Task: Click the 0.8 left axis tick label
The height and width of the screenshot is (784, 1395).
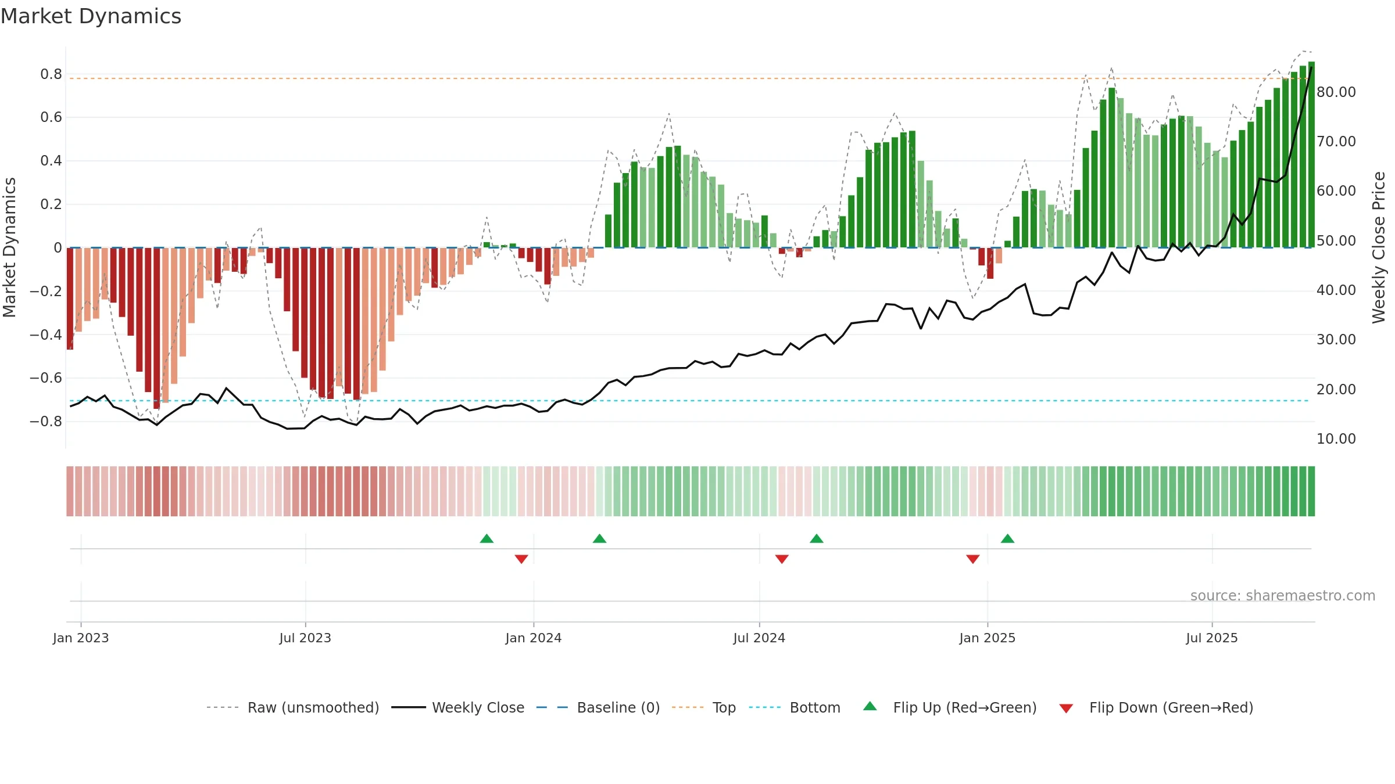Action: pyautogui.click(x=51, y=74)
